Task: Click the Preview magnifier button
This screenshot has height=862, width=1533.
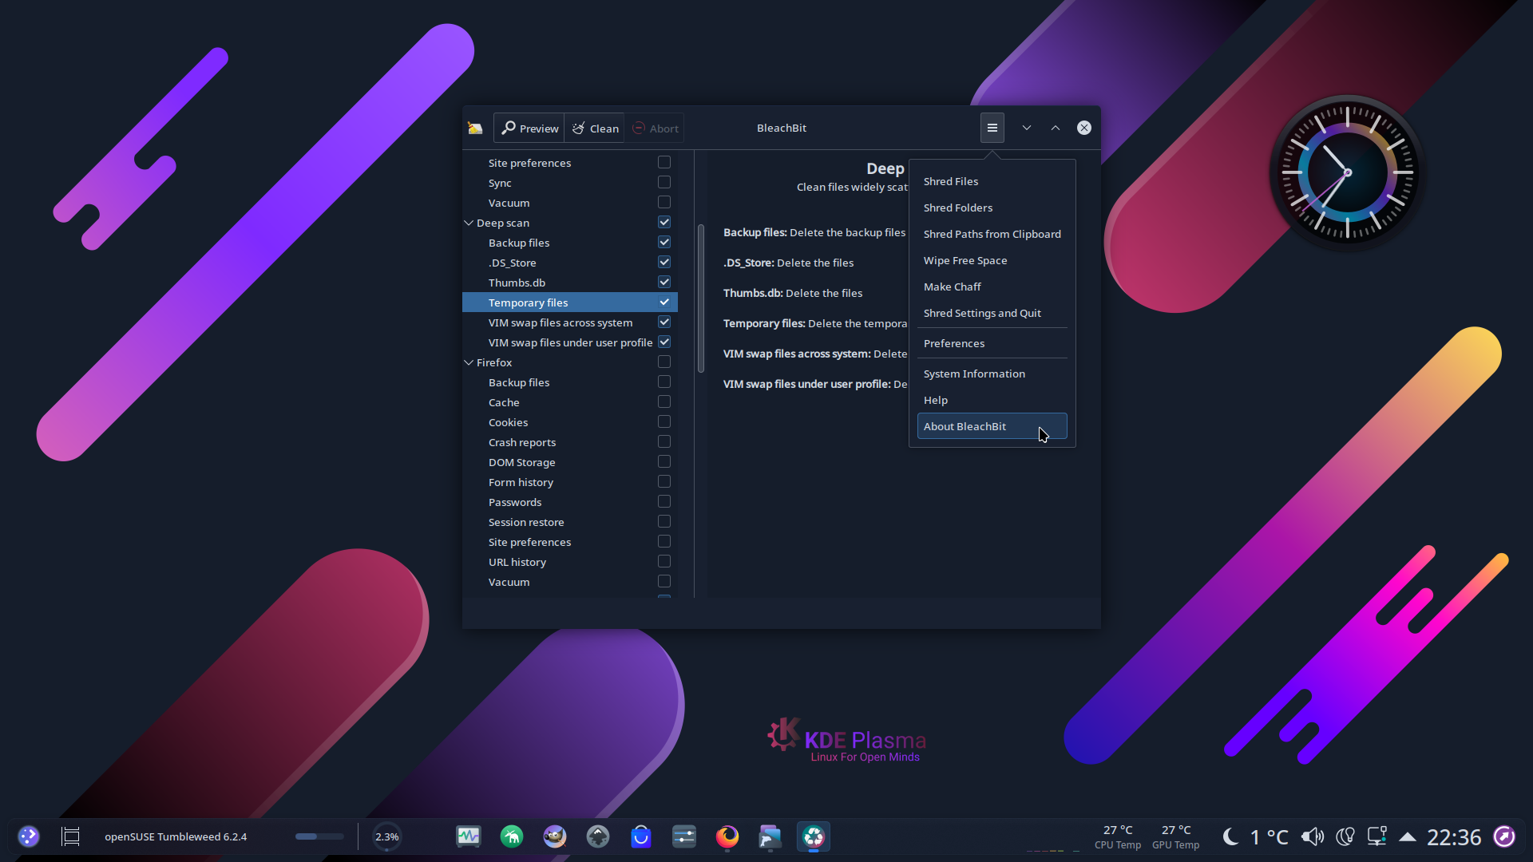Action: (x=529, y=128)
